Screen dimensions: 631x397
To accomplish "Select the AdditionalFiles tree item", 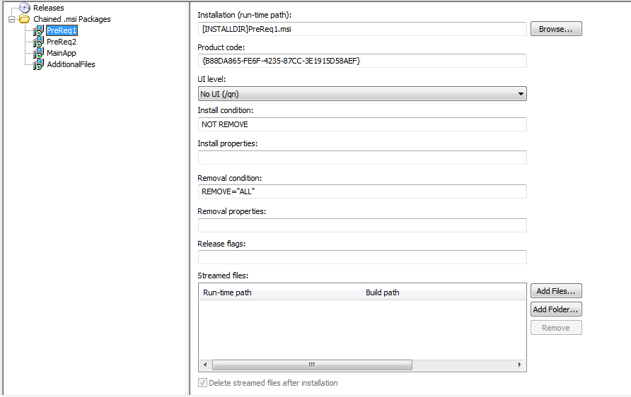I will pyautogui.click(x=71, y=64).
